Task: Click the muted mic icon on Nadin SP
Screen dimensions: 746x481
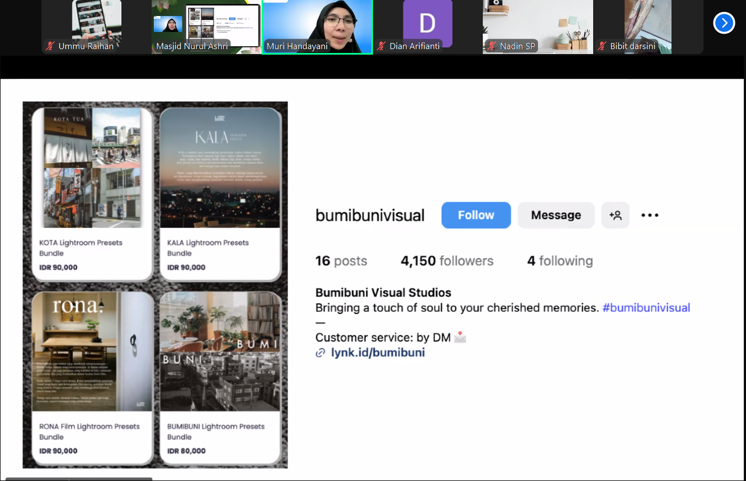Action: tap(492, 46)
